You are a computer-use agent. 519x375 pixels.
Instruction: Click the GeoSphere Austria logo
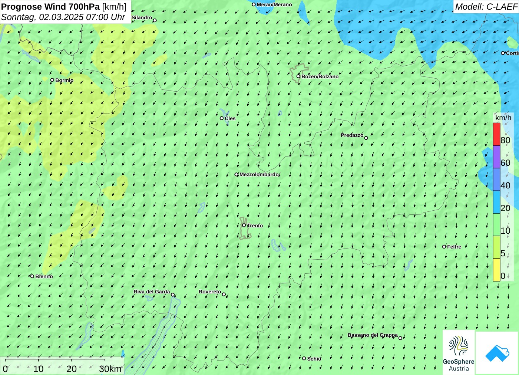459,352
